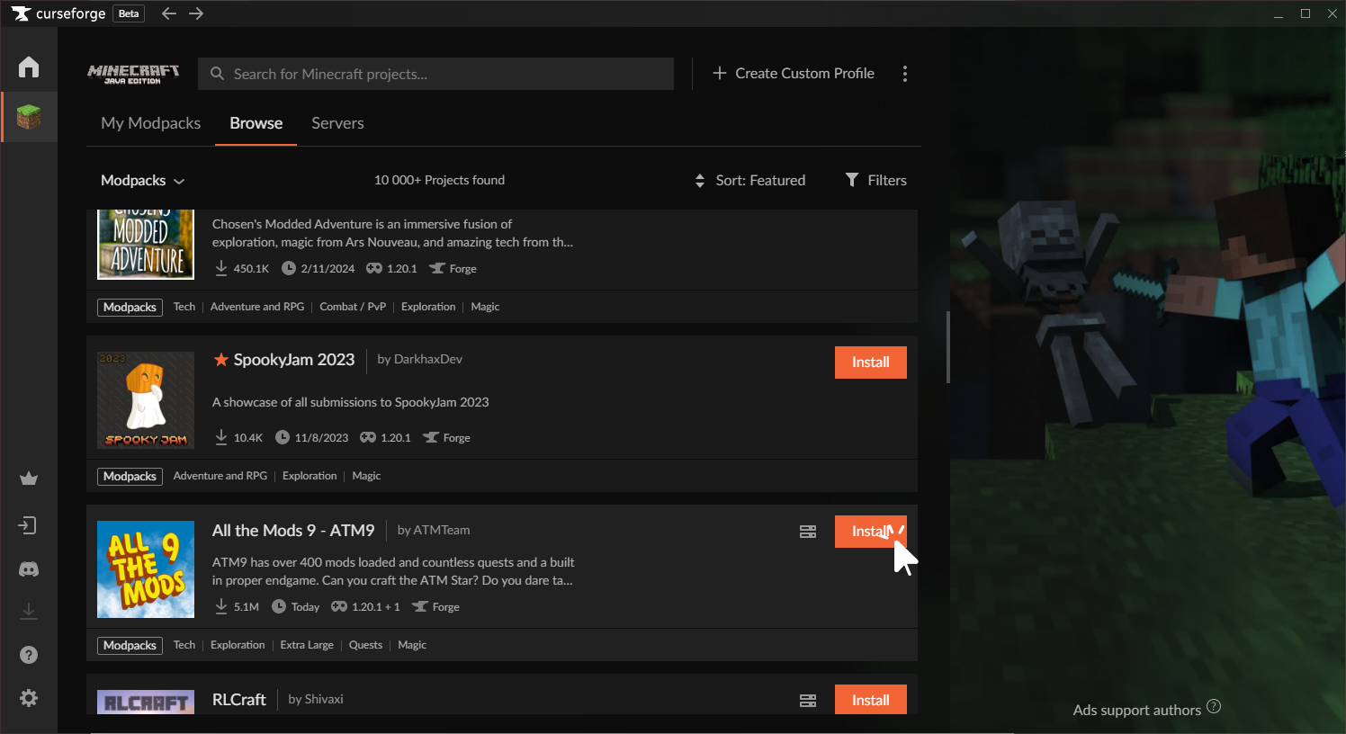Image resolution: width=1346 pixels, height=734 pixels.
Task: Open the settings gear icon
Action: 29,698
